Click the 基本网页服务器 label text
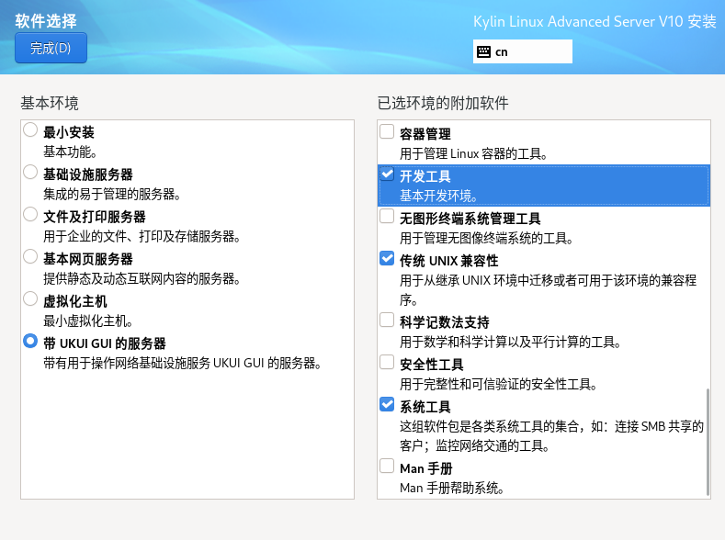This screenshot has height=540, width=725. (88, 259)
